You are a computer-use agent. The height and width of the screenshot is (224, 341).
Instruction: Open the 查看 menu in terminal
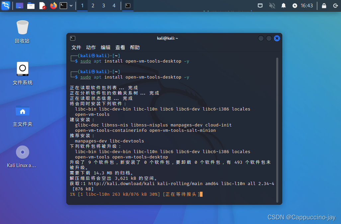120,48
